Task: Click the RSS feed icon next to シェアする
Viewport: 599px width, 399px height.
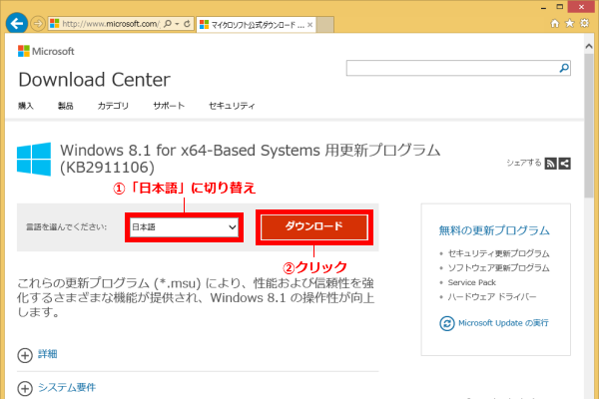Action: 550,164
